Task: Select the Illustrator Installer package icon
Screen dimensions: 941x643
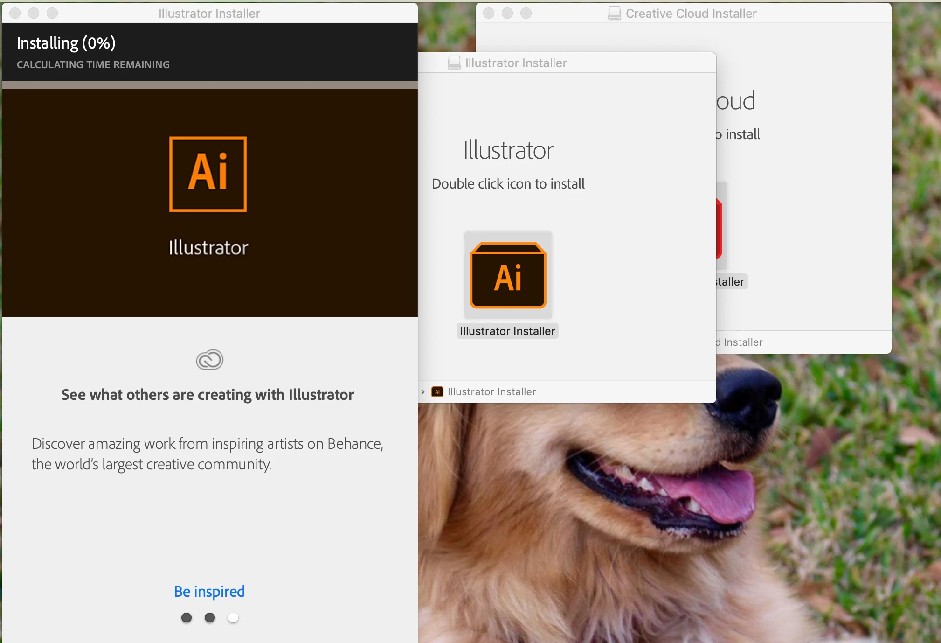Action: click(508, 275)
